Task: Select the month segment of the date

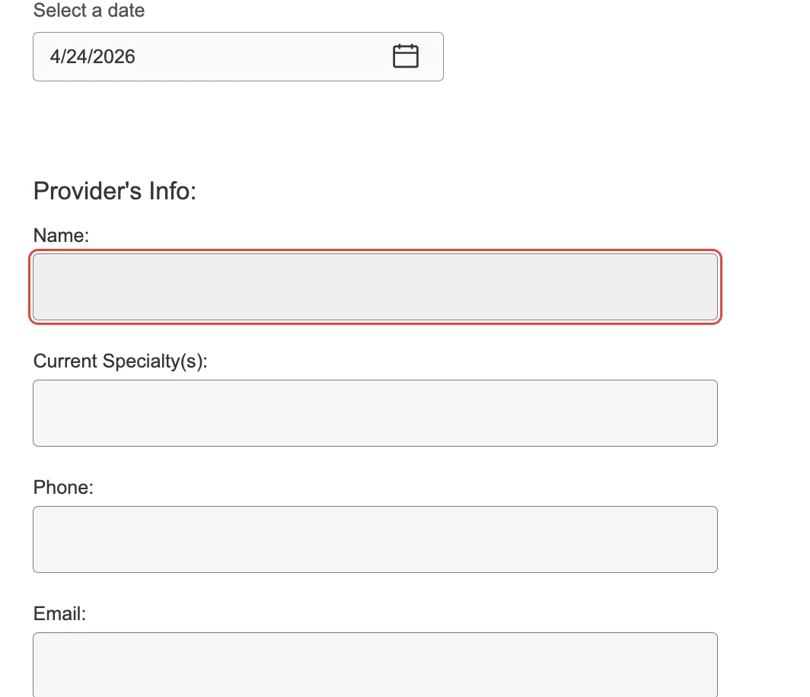Action: tap(53, 56)
